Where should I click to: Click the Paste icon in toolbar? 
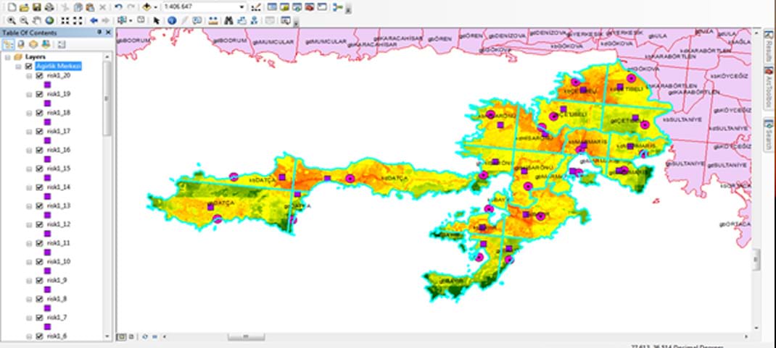[90, 7]
